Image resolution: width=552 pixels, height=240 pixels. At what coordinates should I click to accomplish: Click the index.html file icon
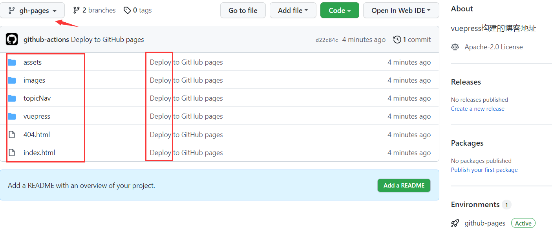(12, 153)
